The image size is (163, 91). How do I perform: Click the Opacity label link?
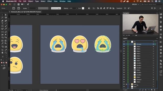pyautogui.click(x=66, y=8)
